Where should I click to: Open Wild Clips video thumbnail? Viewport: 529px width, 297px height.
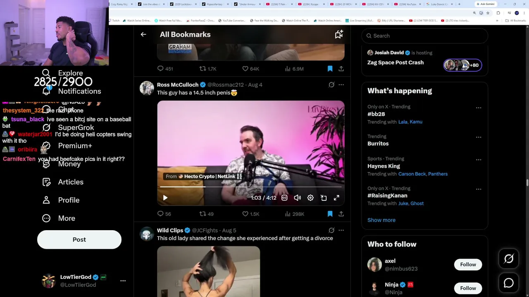(209, 271)
